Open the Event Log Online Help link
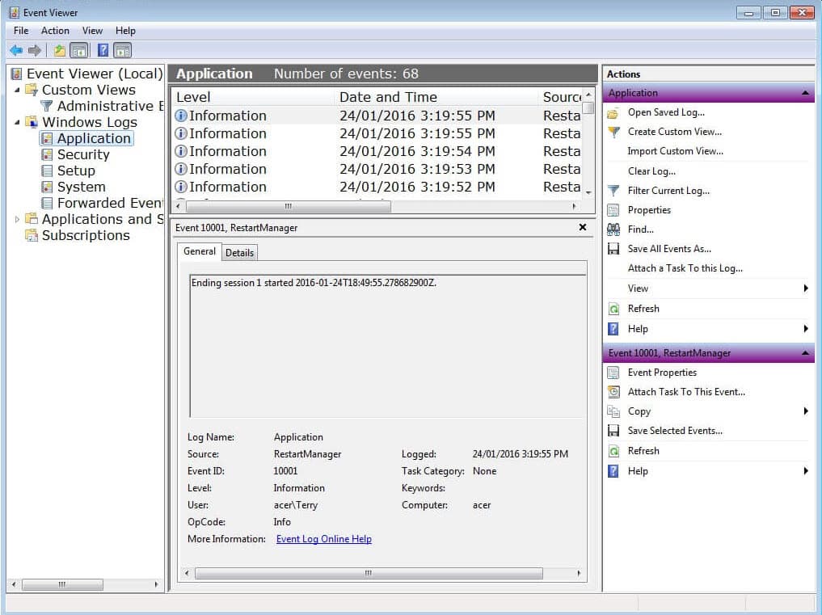This screenshot has width=822, height=615. pyautogui.click(x=324, y=539)
